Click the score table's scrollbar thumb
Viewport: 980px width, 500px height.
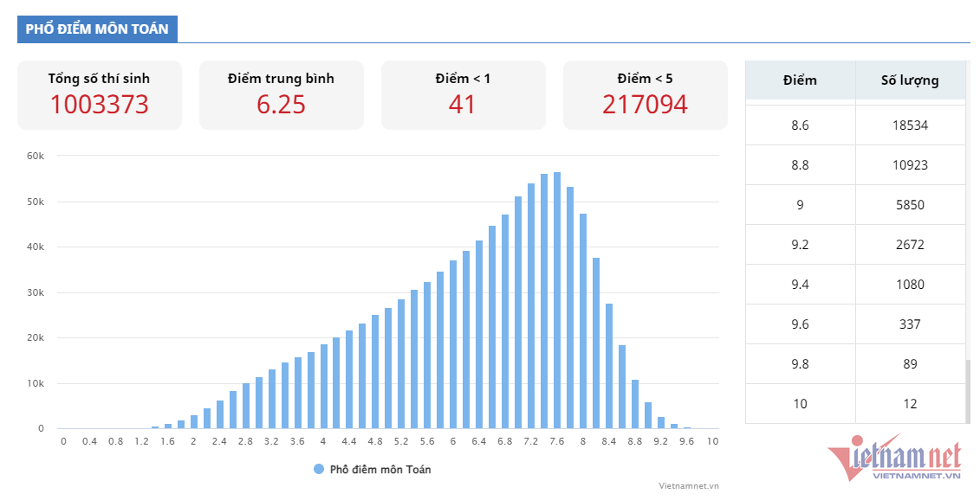click(x=968, y=389)
